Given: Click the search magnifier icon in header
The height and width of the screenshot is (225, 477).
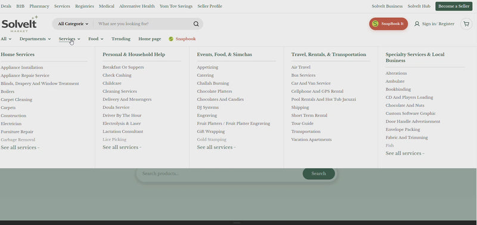Looking at the screenshot, I should click(196, 24).
